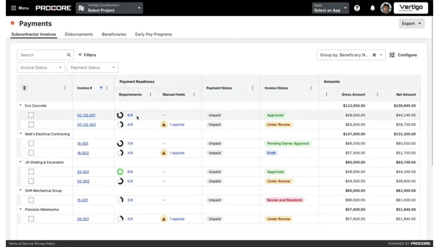Switch to Beneficiaries tab

pos(114,34)
